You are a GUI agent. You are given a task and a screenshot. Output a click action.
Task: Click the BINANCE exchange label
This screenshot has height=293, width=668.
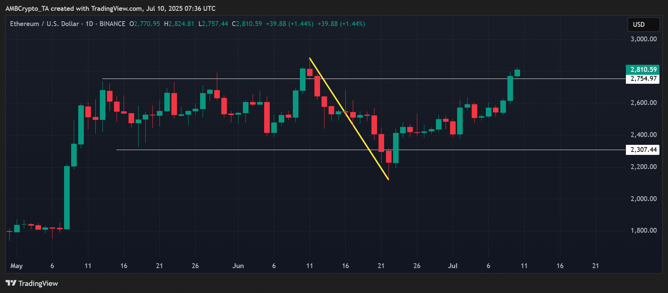pos(112,24)
